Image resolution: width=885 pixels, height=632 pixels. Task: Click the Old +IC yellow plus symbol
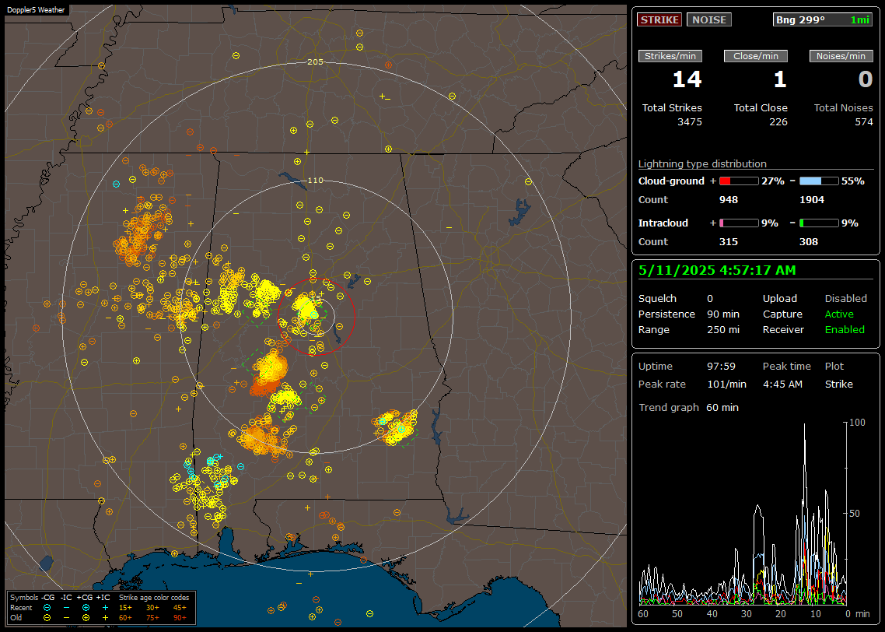click(106, 618)
